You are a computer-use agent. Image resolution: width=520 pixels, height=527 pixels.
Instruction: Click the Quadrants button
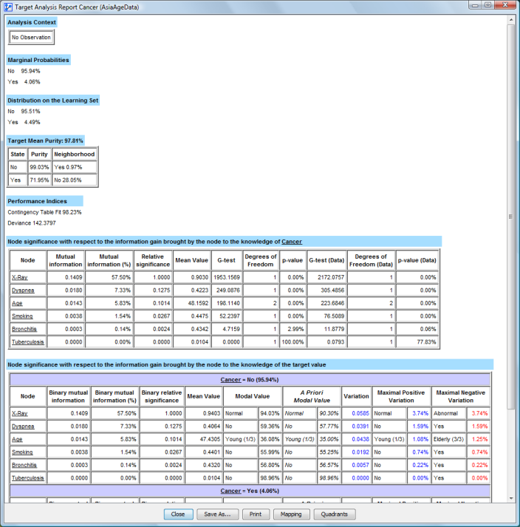tap(335, 514)
